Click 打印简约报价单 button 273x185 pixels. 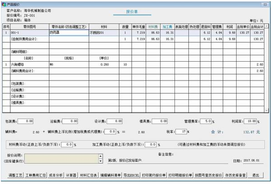tap(154, 175)
